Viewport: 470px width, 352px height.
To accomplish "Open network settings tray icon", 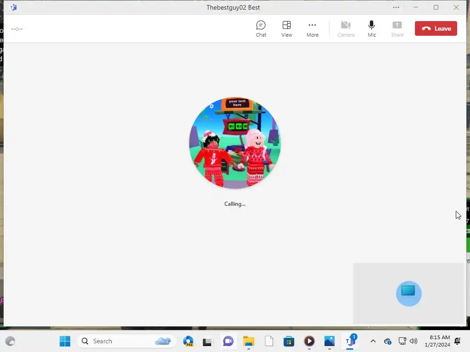I will point(402,341).
